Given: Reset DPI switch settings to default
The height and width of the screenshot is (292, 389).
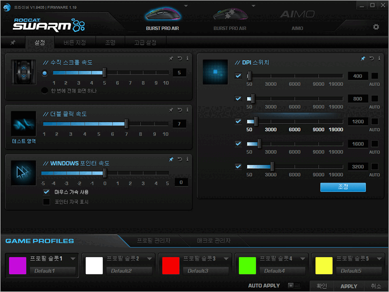Looking at the screenshot, I should [x=371, y=58].
